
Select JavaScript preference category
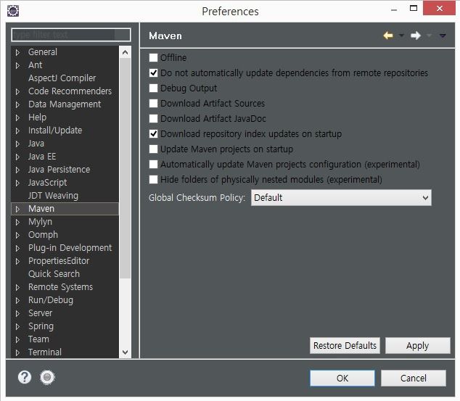click(48, 183)
